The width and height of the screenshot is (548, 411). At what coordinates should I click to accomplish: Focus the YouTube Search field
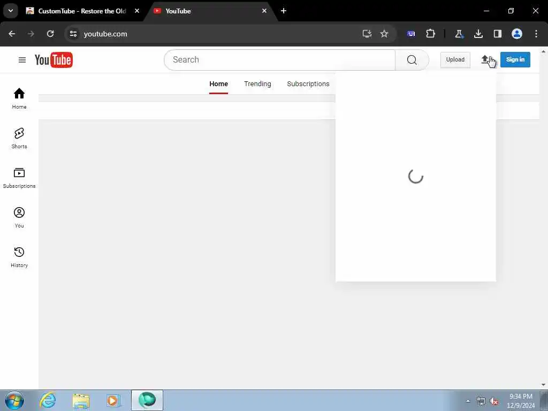[x=279, y=60]
